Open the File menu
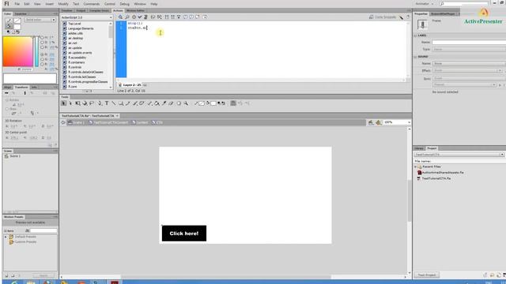This screenshot has width=506, height=284. (x=17, y=4)
